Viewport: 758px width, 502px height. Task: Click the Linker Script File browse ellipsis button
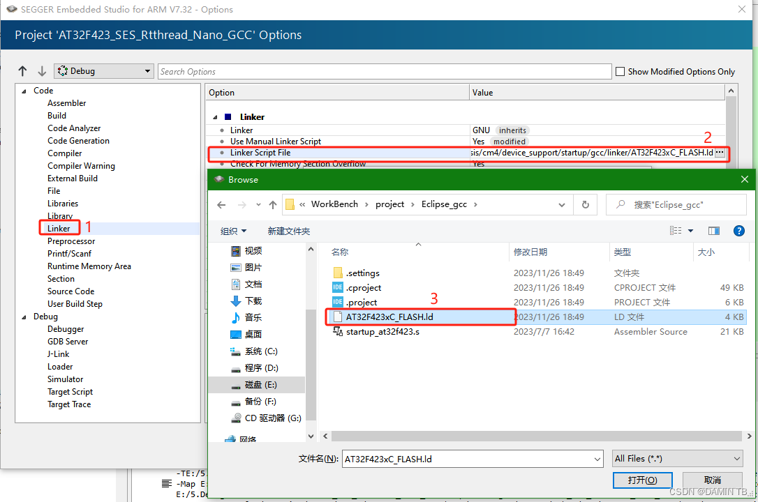[x=720, y=153]
